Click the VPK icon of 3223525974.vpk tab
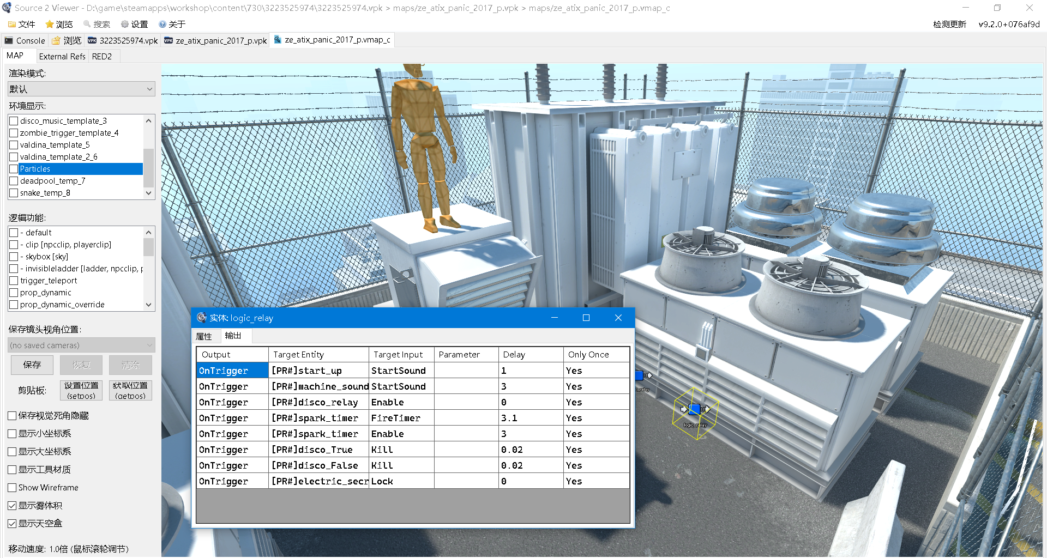Viewport: 1047px width, 558px height. (92, 41)
